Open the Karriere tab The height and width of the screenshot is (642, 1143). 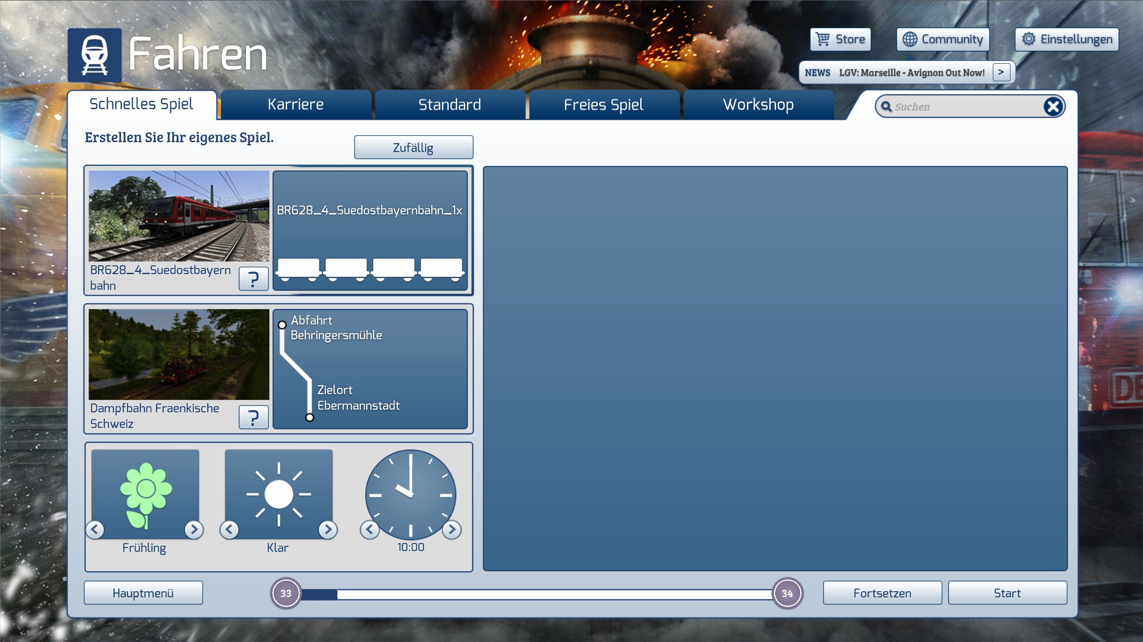pos(296,105)
